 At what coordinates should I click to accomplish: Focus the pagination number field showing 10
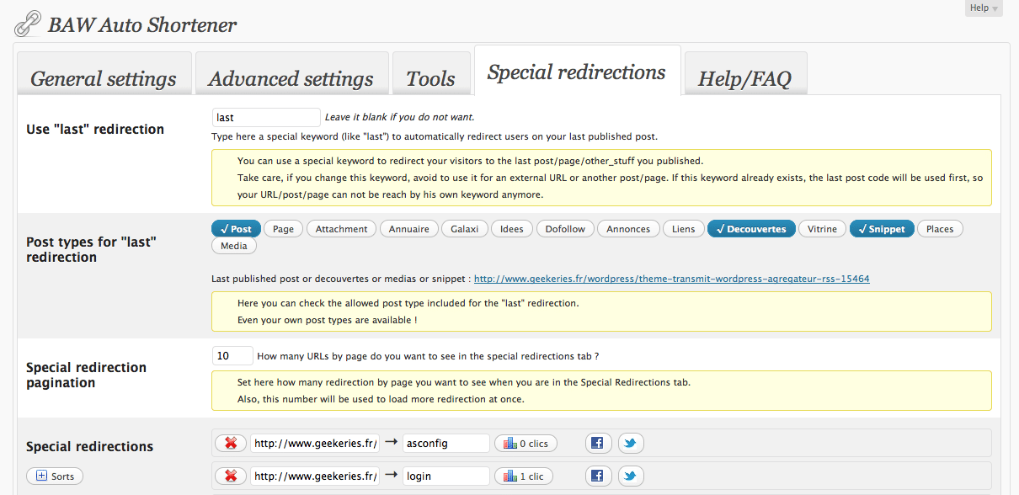[x=232, y=355]
